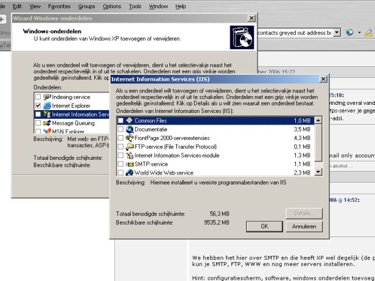Select the World Wide Web-service row text
The width and height of the screenshot is (375, 281).
click(164, 173)
